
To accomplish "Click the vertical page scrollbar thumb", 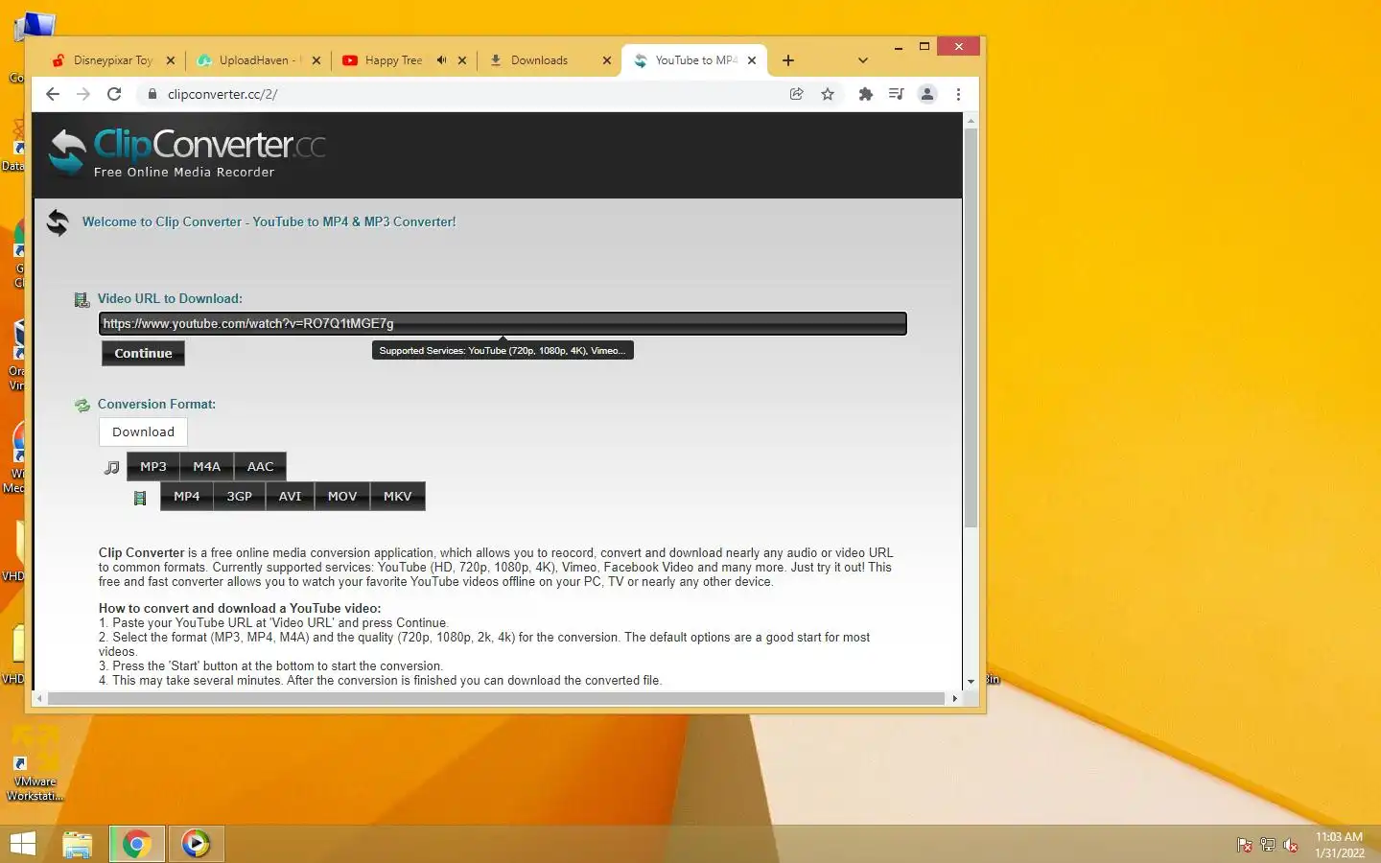I will 971,326.
